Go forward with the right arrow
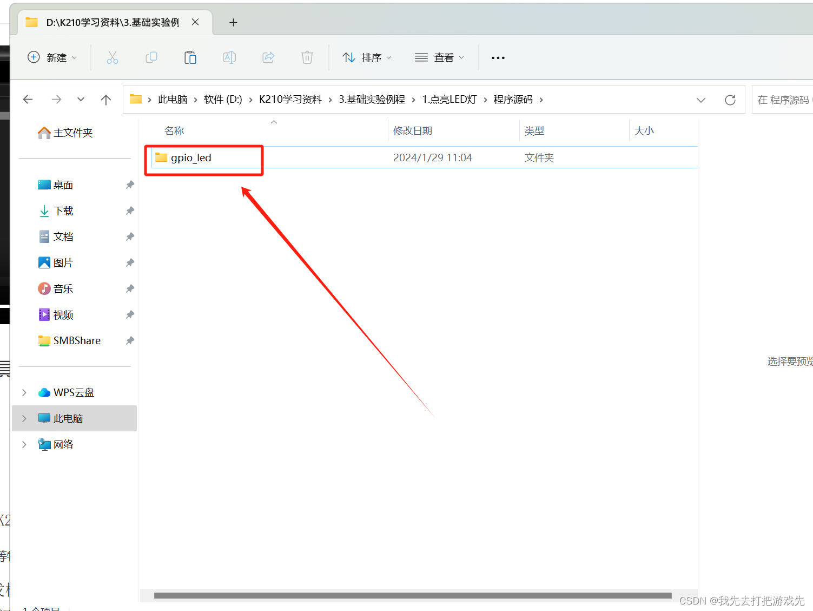The width and height of the screenshot is (813, 611). (56, 100)
